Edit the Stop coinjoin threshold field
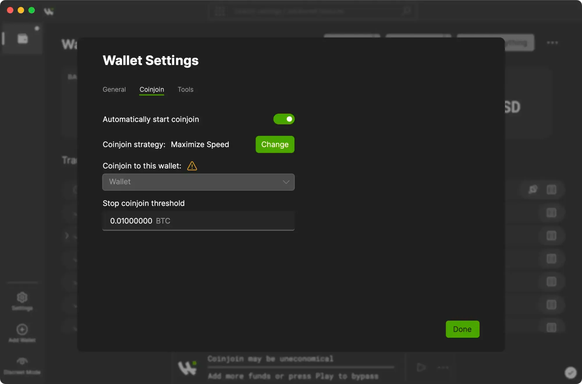The image size is (582, 384). (x=198, y=221)
